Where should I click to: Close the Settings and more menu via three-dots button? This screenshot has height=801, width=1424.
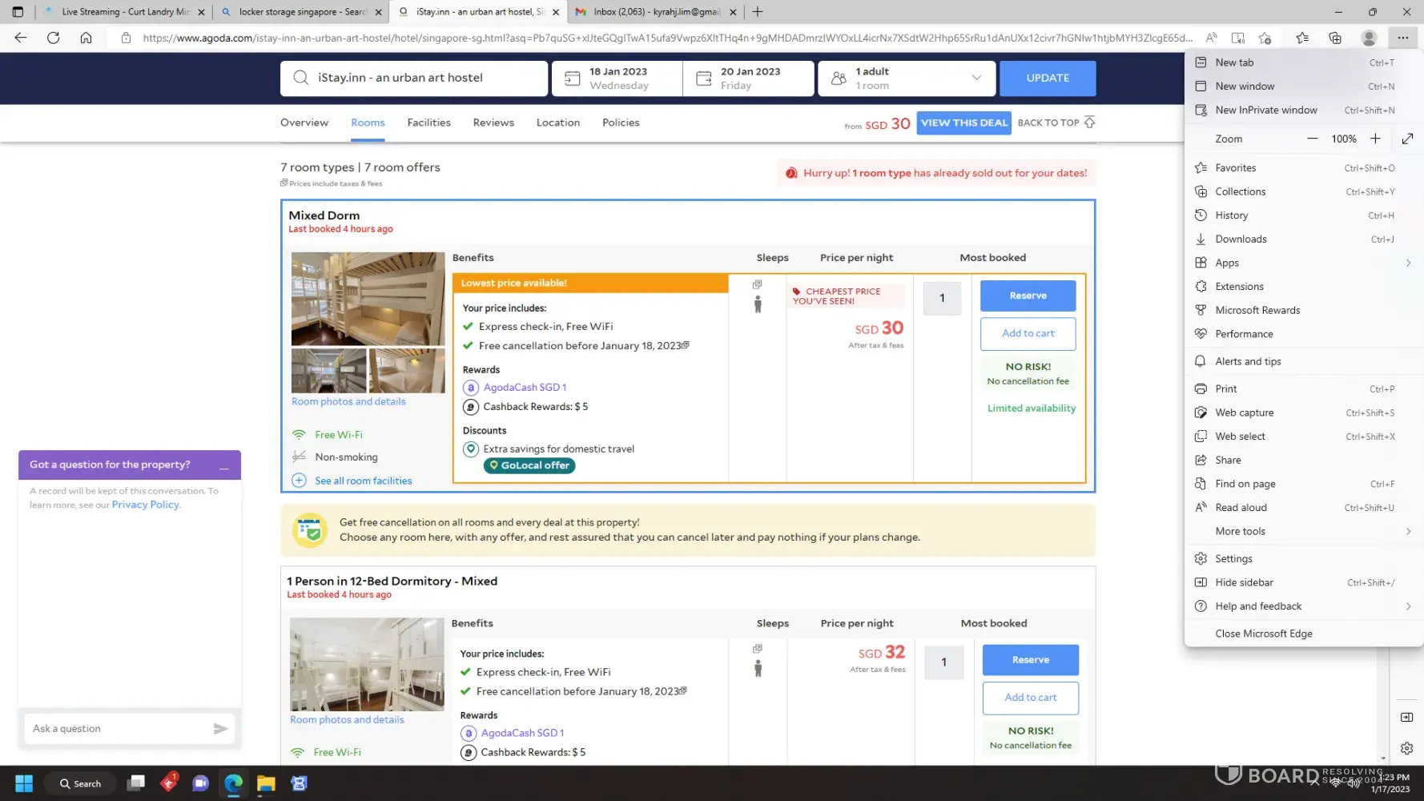[1402, 38]
